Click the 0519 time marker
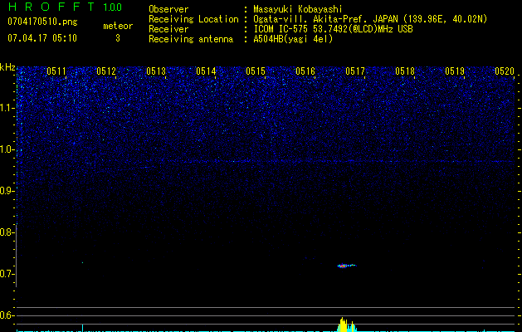The height and width of the screenshot is (332, 522). tap(455, 71)
